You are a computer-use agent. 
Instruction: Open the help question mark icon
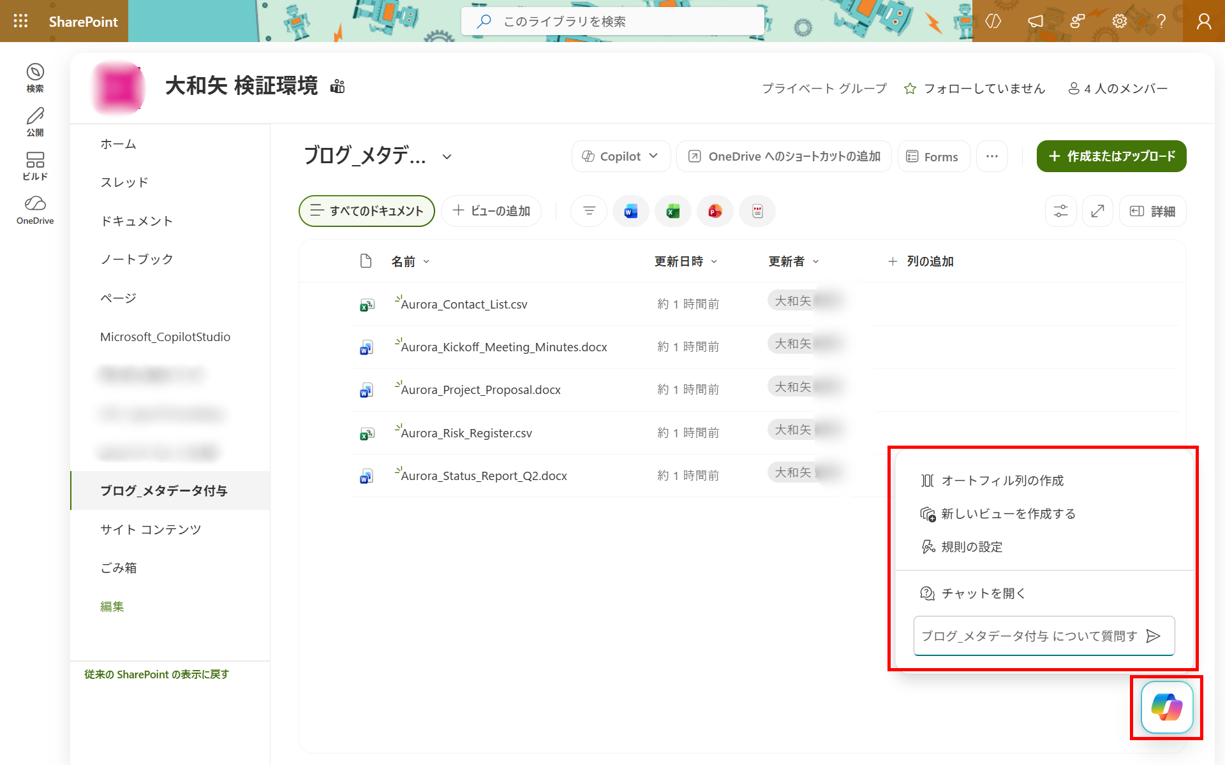click(x=1161, y=21)
